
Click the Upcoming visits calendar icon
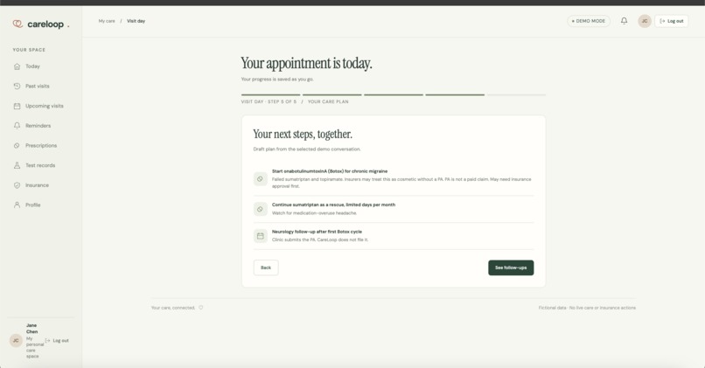tap(17, 106)
